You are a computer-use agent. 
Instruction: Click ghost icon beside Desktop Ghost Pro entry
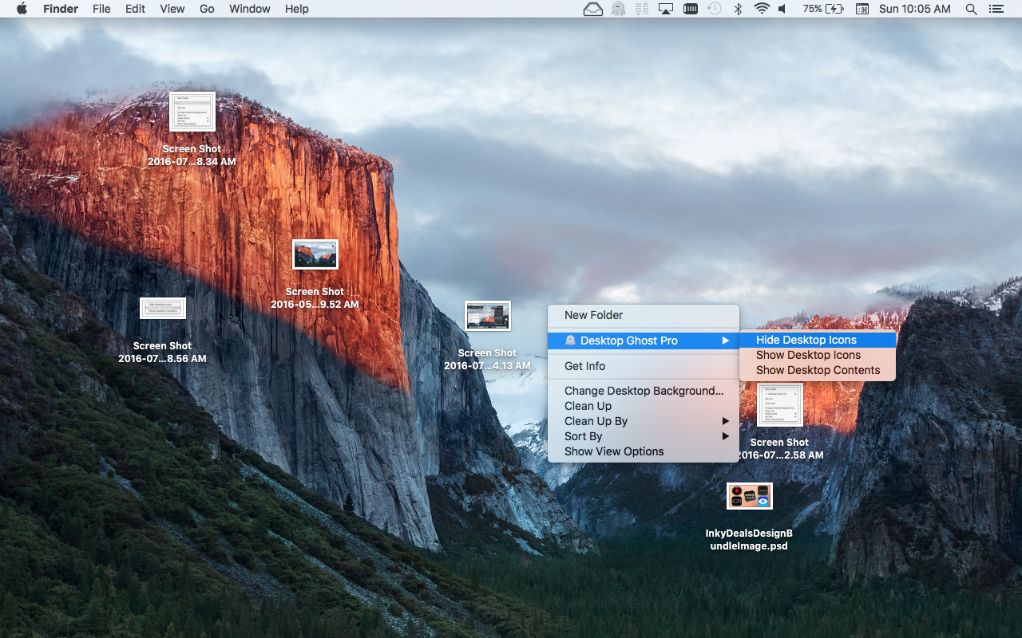[x=570, y=341]
